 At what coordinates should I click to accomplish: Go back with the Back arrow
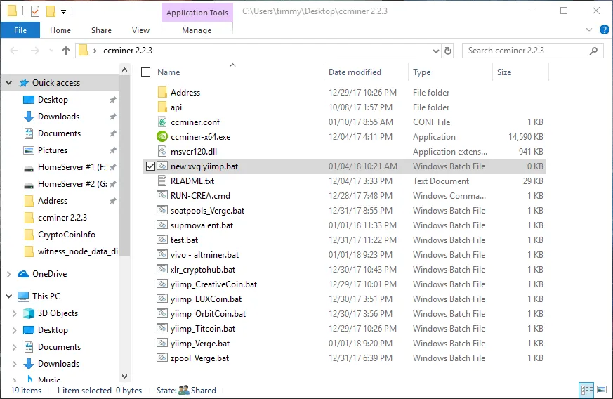click(15, 51)
